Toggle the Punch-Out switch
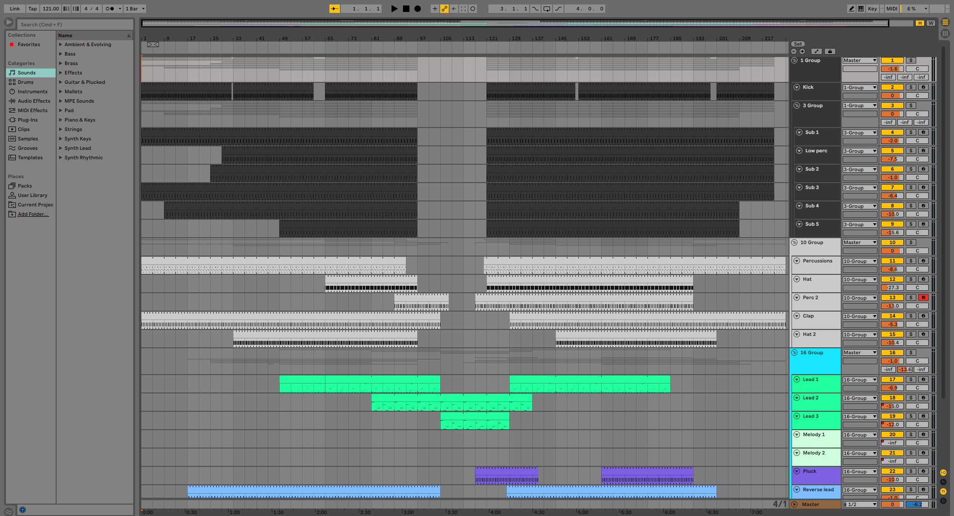The height and width of the screenshot is (516, 954). (x=558, y=8)
